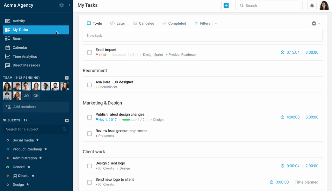Viewport: 332px width, 191px height.
Task: Open the Design Sprint tag on Excel import
Action: [152, 55]
